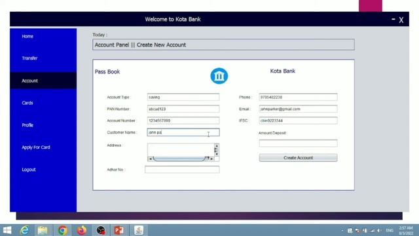Click the Account Number field

(183, 121)
